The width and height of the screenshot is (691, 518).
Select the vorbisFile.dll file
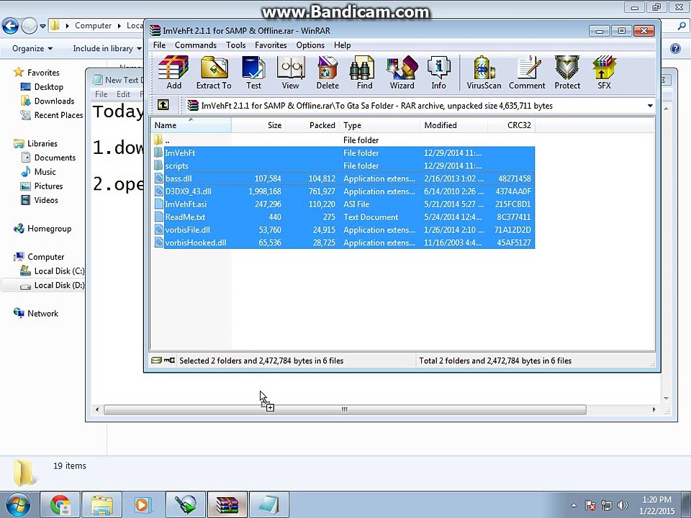pos(343,230)
